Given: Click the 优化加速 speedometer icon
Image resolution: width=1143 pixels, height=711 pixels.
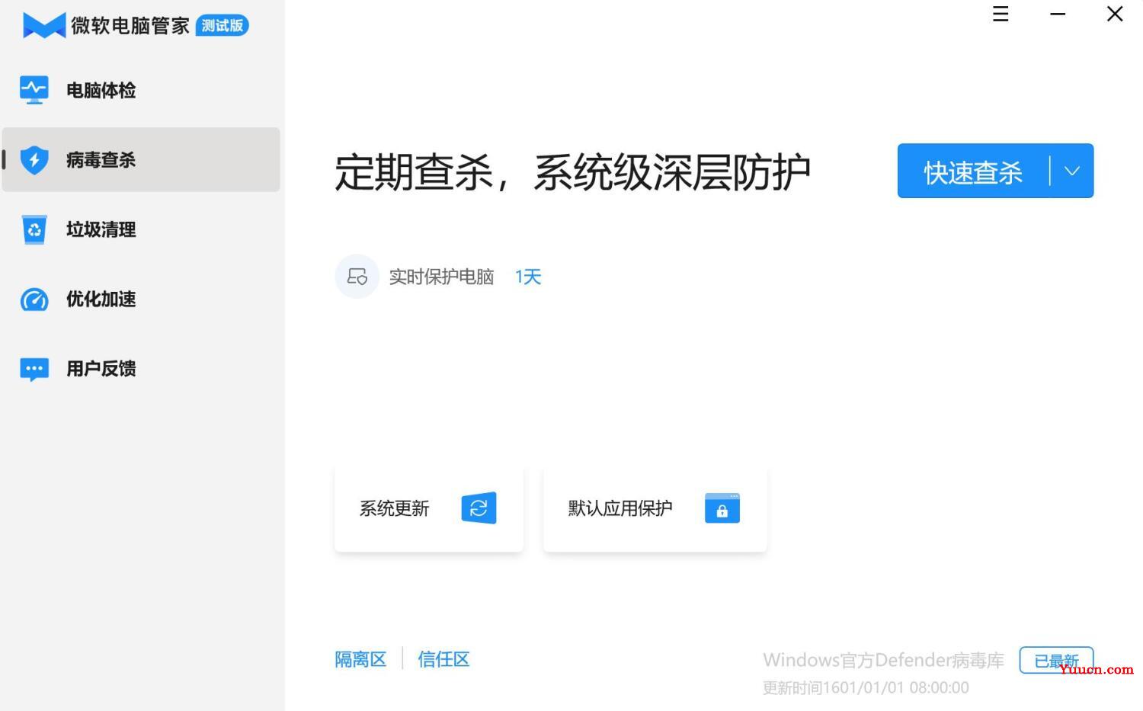Looking at the screenshot, I should [34, 299].
